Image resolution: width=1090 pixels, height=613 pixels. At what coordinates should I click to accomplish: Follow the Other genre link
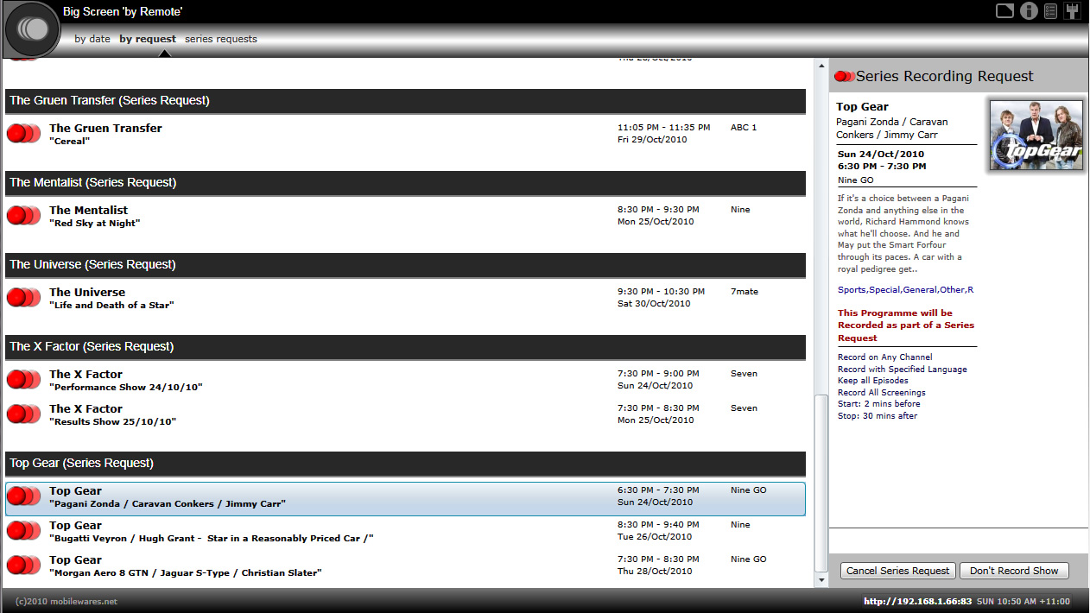click(953, 290)
